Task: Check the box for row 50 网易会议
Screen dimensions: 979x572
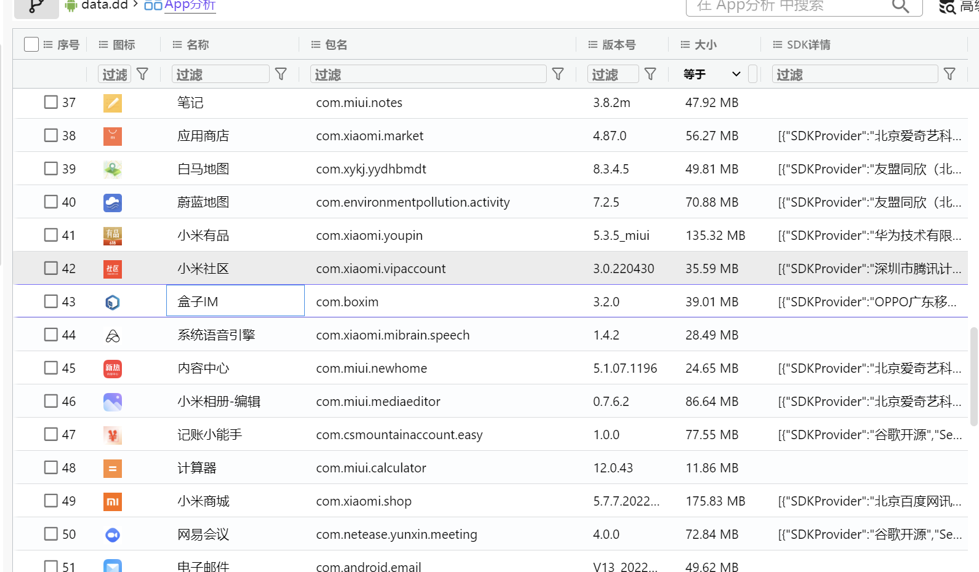Action: pos(50,534)
